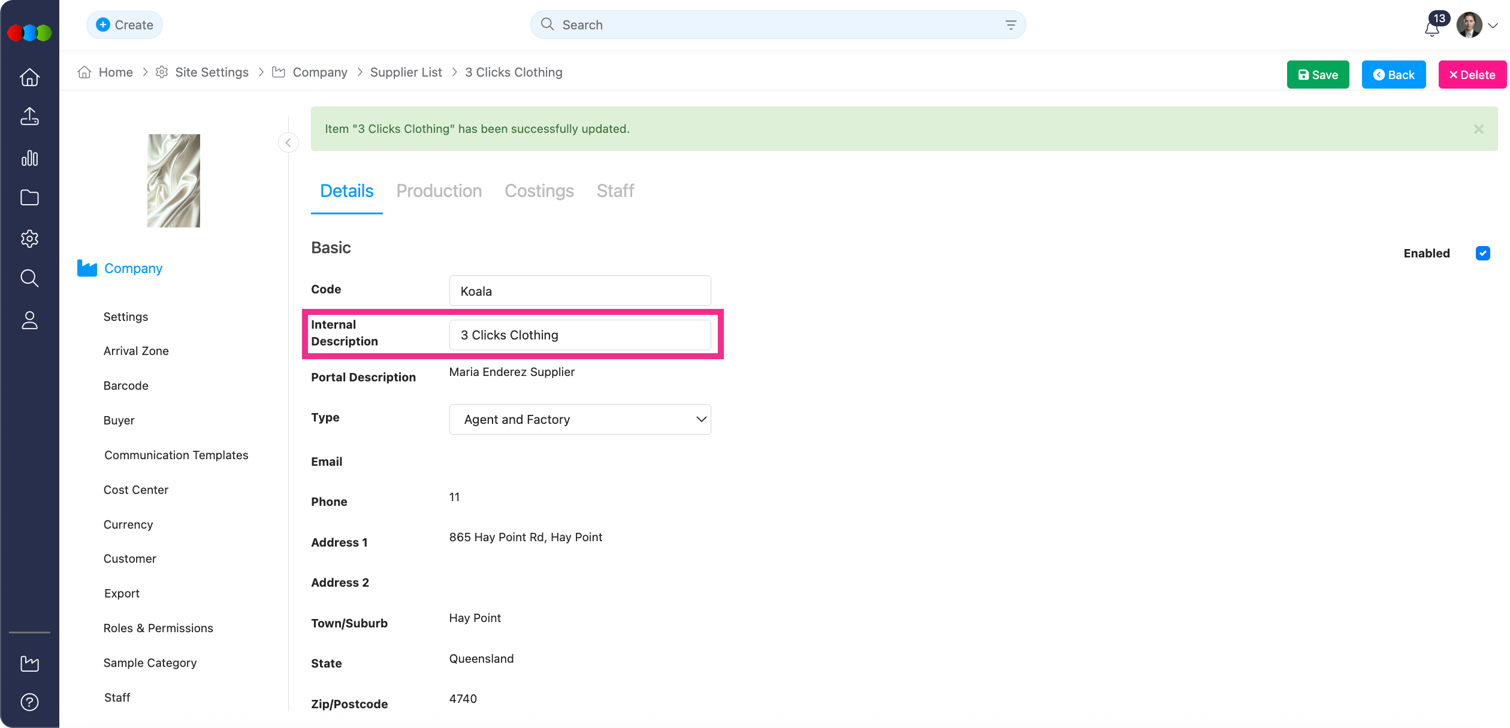Click the Internal Description input field
This screenshot has width=1510, height=728.
(579, 335)
